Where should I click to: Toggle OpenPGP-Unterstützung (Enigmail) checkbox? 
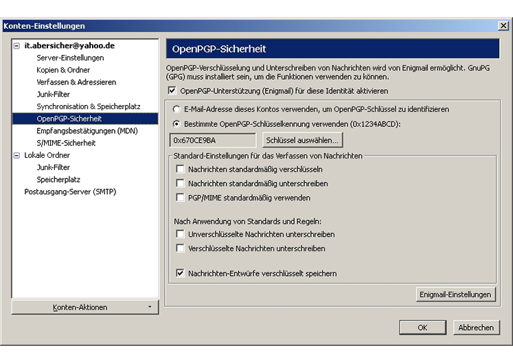pyautogui.click(x=172, y=91)
